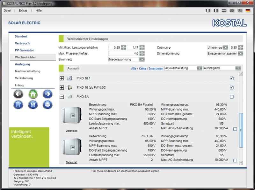Click the Max. Phasenschieflast 4,6 field

(x=124, y=53)
